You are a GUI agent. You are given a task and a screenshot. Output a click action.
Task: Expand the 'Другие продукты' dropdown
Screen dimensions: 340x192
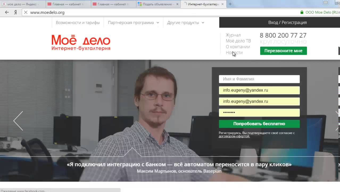tap(185, 23)
